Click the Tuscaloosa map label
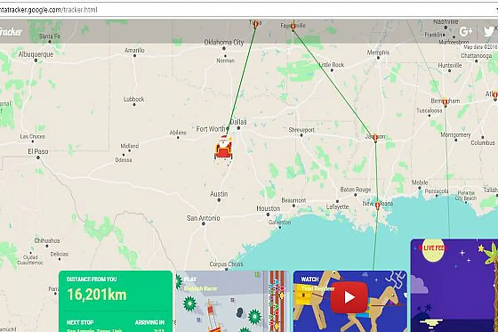The image size is (498, 332). click(x=430, y=111)
